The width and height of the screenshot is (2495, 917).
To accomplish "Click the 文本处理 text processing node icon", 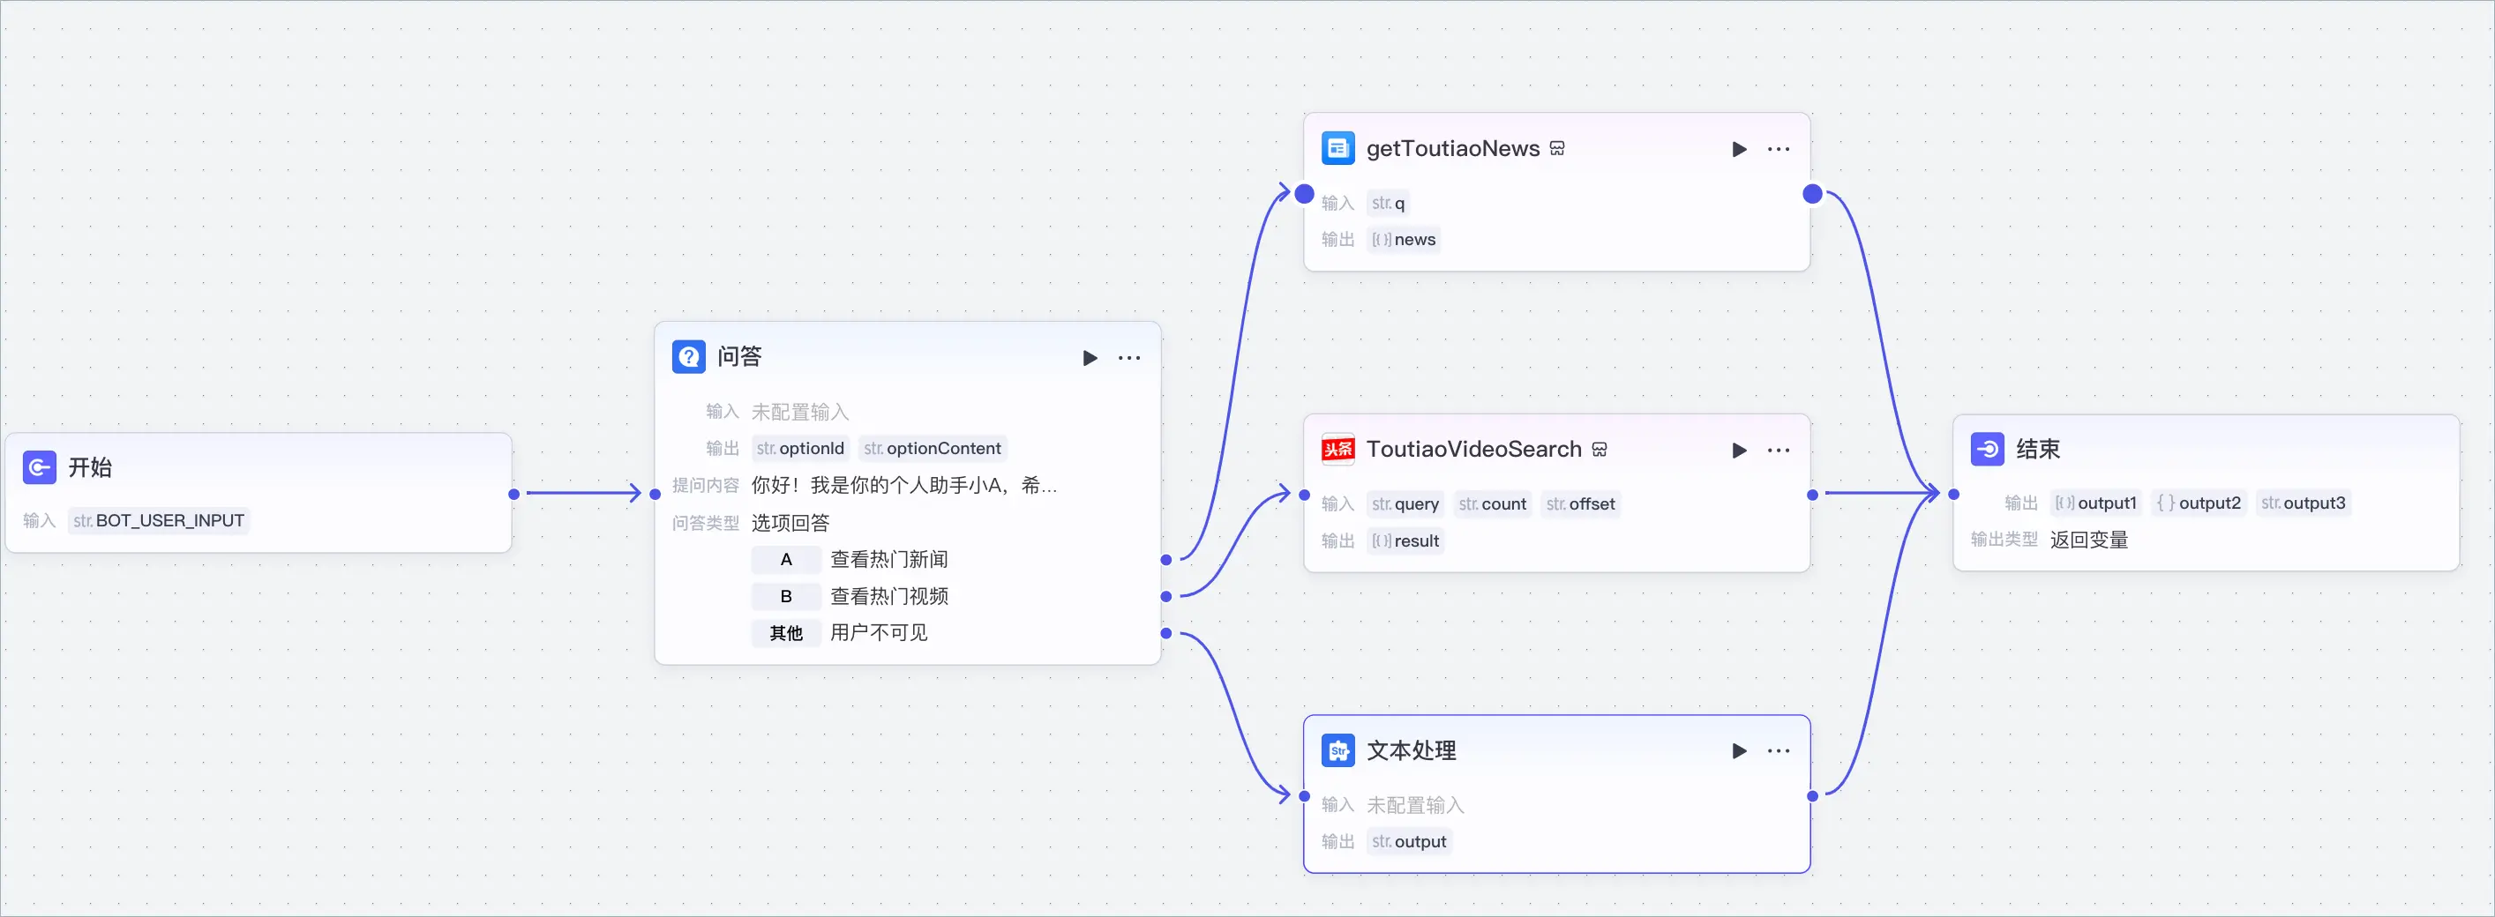I will coord(1337,750).
